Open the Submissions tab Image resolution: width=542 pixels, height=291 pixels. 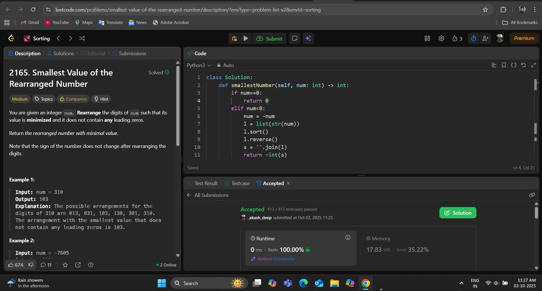coord(129,53)
